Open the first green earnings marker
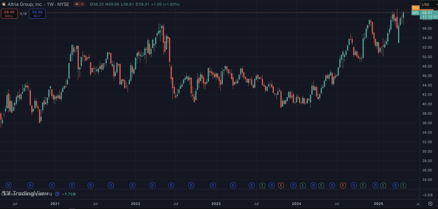 [x=262, y=185]
